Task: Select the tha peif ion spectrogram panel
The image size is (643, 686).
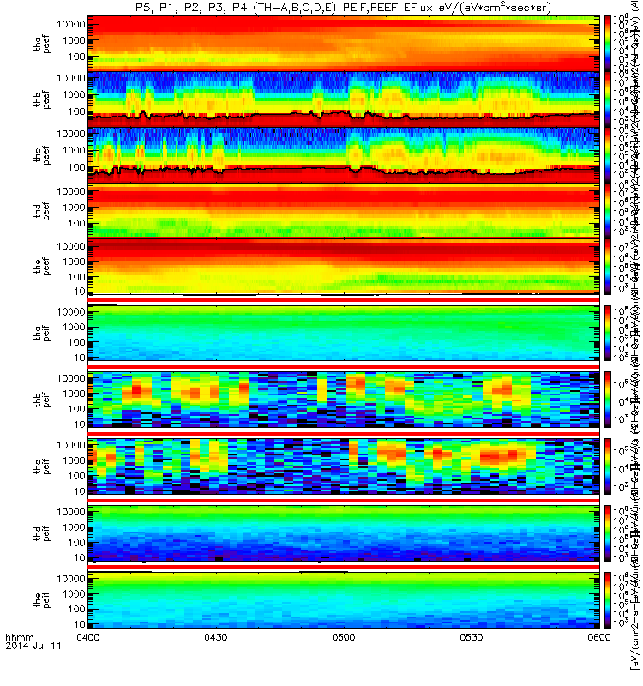Action: coord(344,333)
